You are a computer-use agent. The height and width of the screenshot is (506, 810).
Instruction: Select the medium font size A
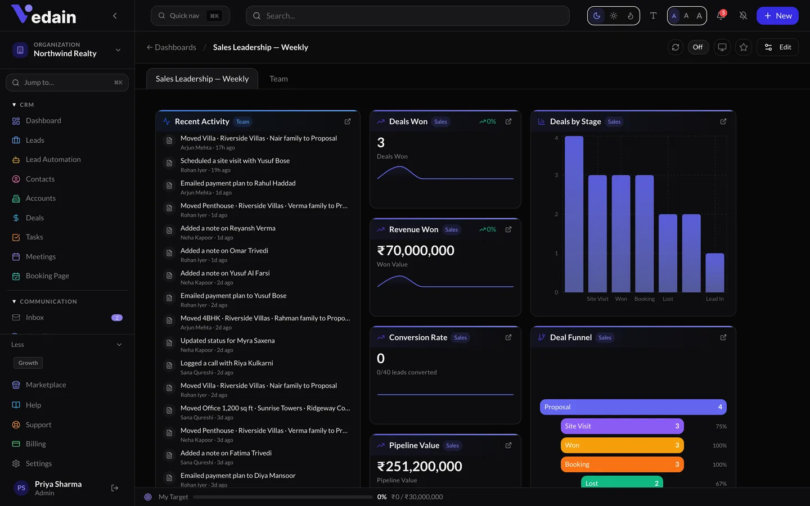coord(686,16)
